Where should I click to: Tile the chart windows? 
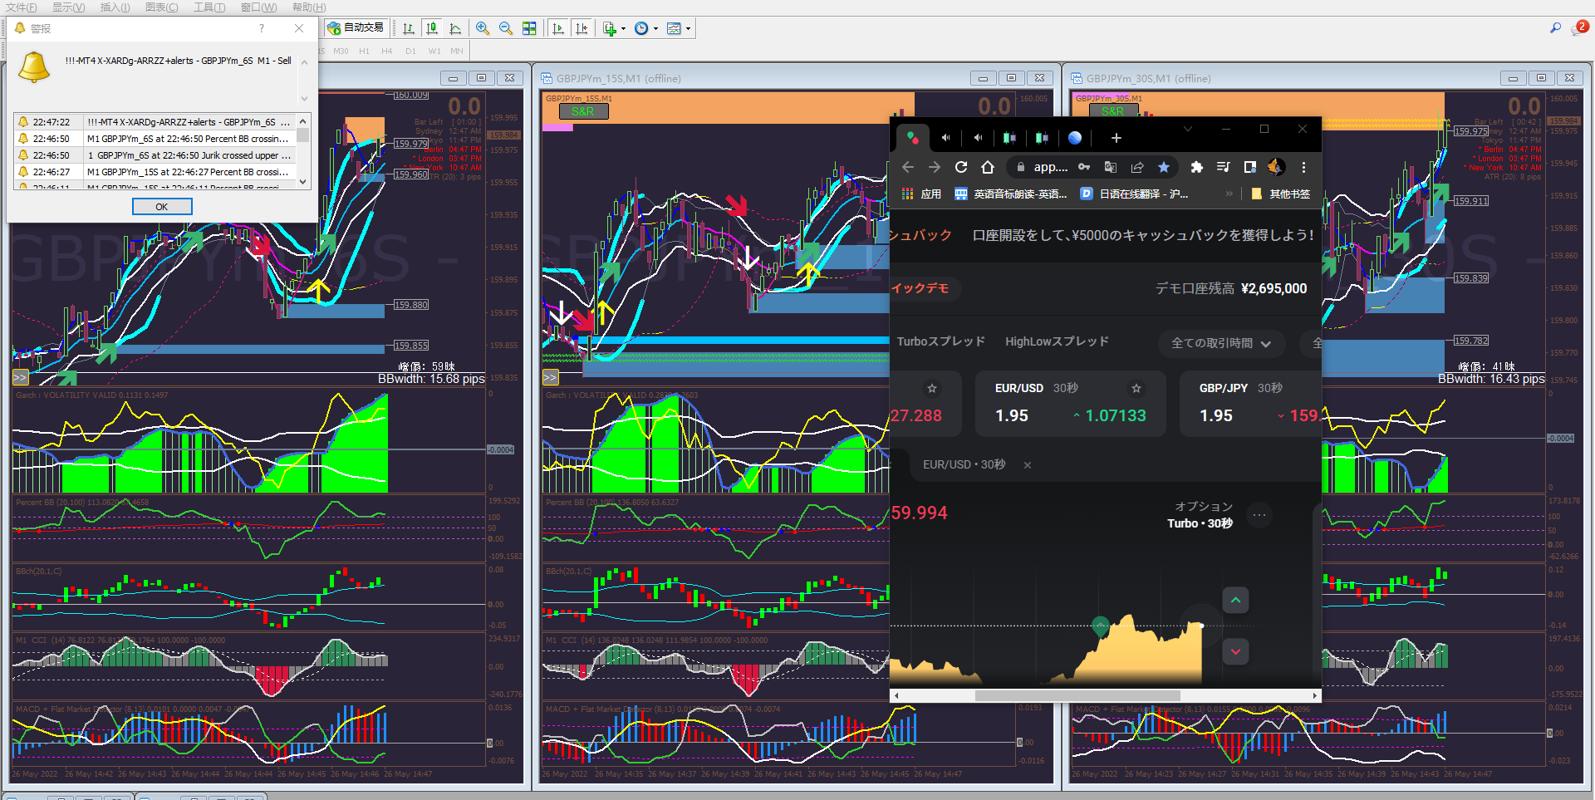coord(529,28)
